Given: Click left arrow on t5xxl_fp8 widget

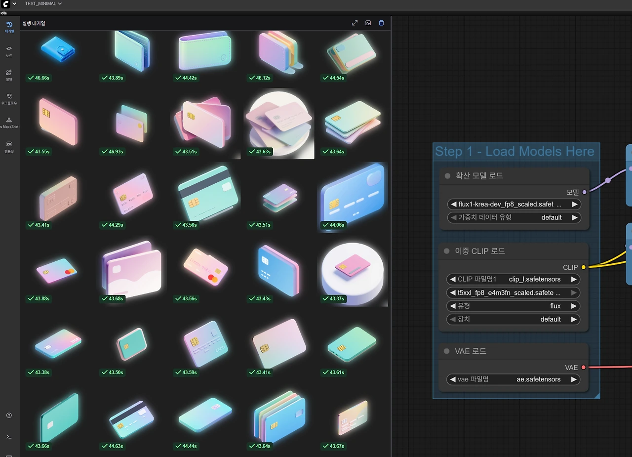Looking at the screenshot, I should coord(453,292).
